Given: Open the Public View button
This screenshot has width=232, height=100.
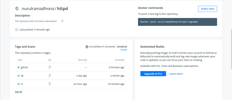Looking at the screenshot, I should 207,9.
